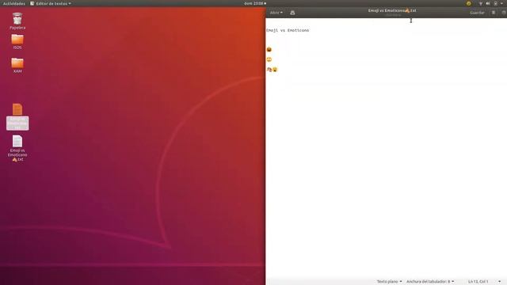Click the new document icon beside Abrir
The width and height of the screenshot is (507, 285).
point(292,13)
